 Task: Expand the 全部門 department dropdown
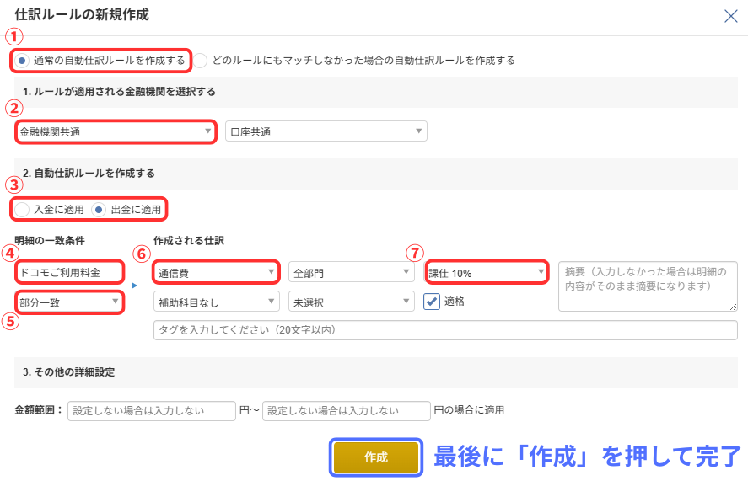[351, 273]
